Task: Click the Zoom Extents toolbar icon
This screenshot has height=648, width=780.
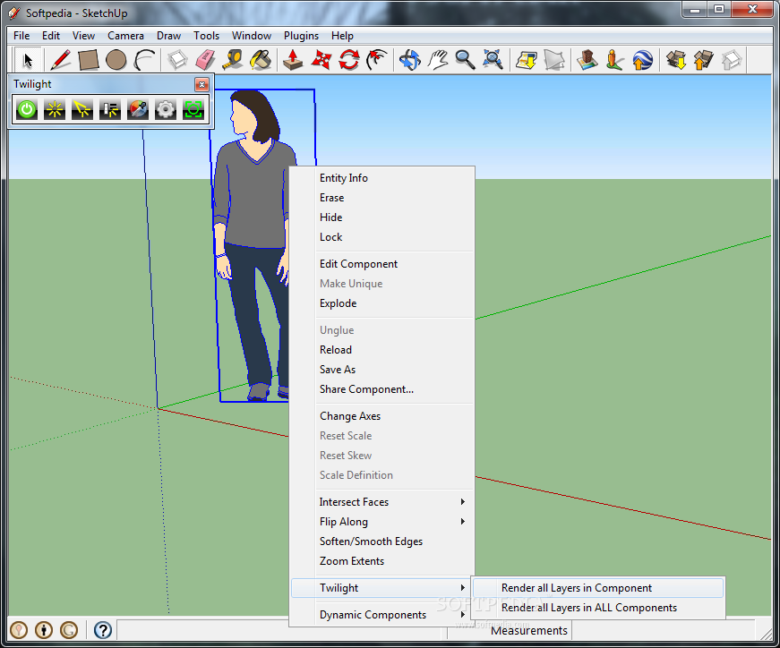Action: click(x=493, y=60)
